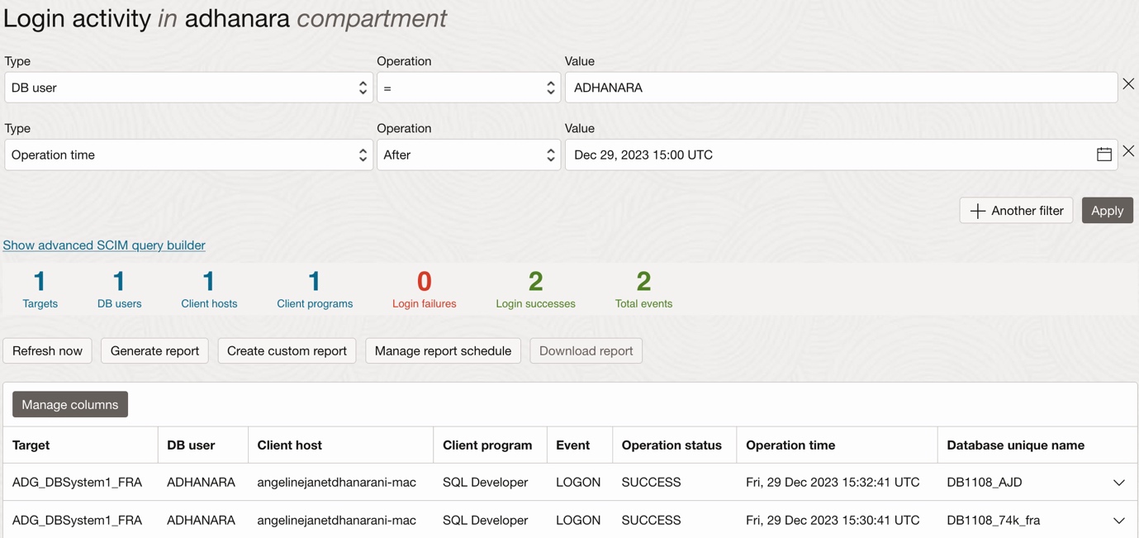Apply the current filters

pos(1107,210)
